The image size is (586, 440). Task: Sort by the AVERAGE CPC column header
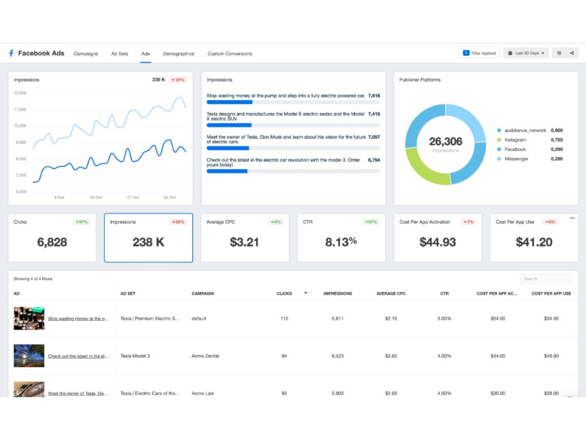click(x=391, y=294)
